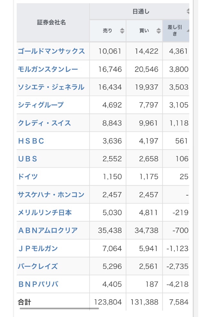The height and width of the screenshot is (317, 204).
Task: Click the horizontal table scrollbar
Action: click(59, 308)
